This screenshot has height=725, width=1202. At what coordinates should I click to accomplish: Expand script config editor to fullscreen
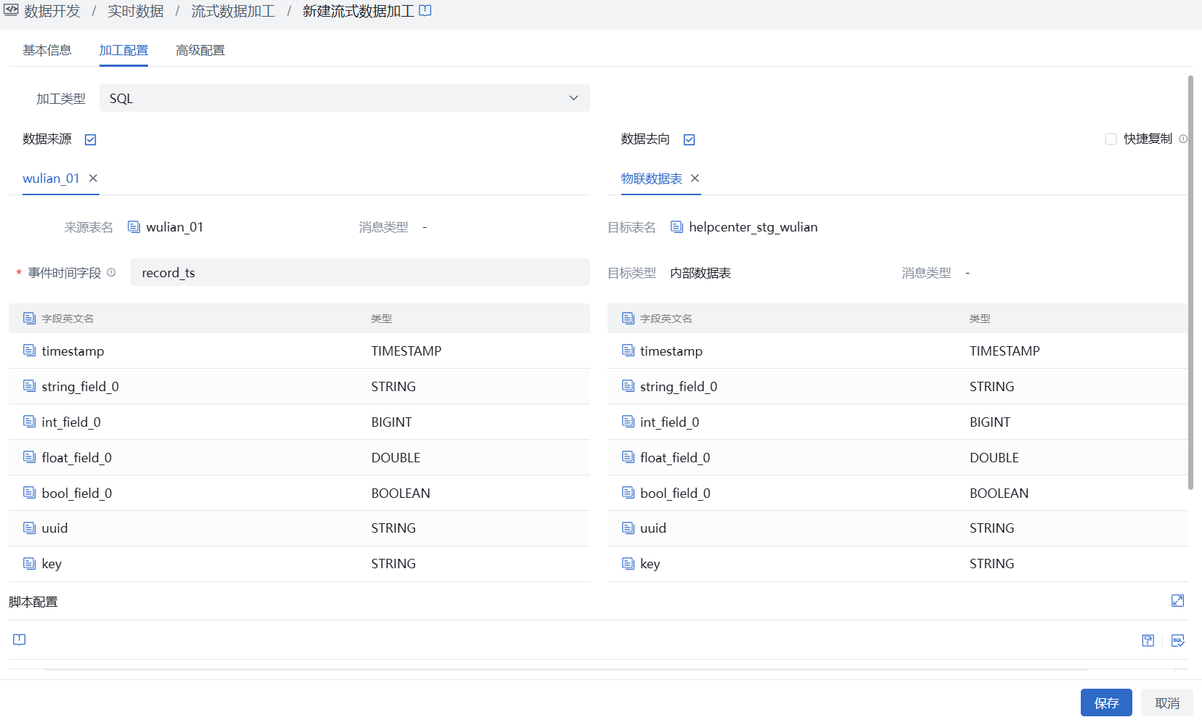[x=1177, y=600]
